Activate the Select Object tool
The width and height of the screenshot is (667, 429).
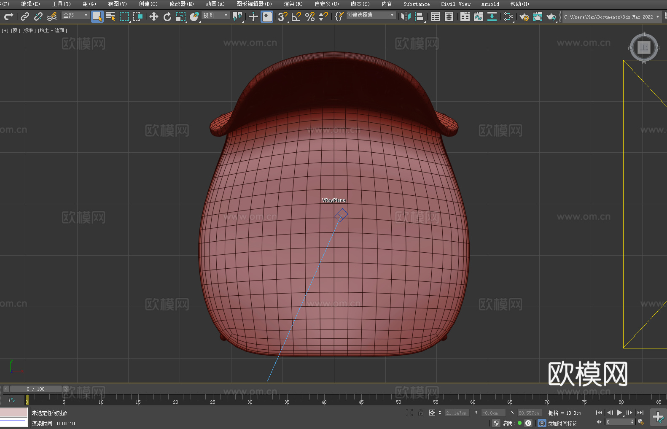97,16
